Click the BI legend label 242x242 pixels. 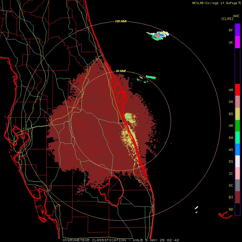[x=231, y=197]
